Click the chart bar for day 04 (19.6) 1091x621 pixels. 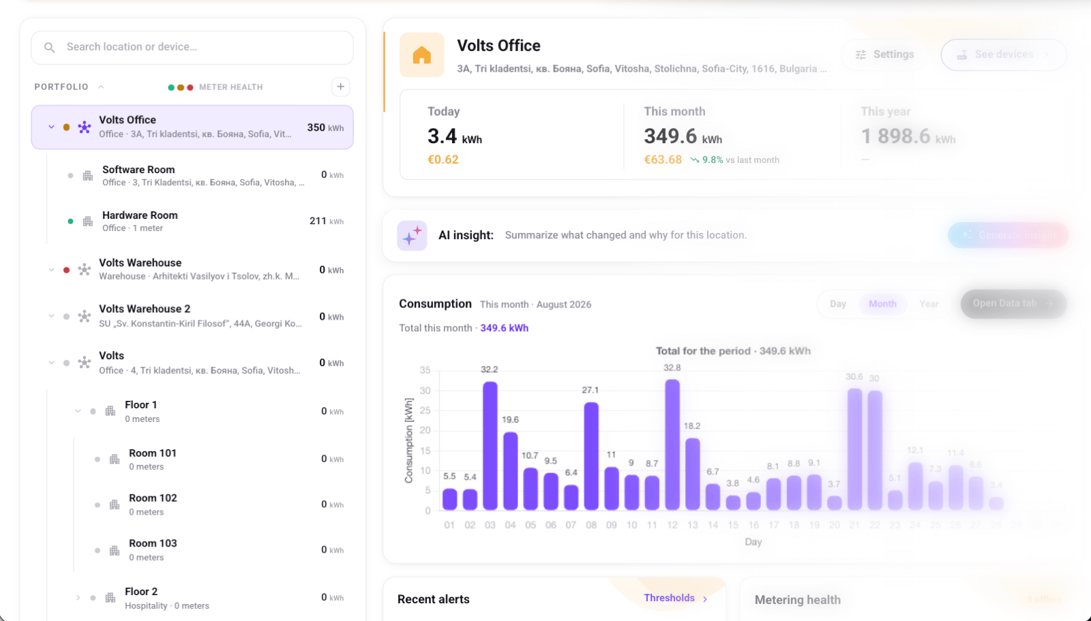(511, 471)
